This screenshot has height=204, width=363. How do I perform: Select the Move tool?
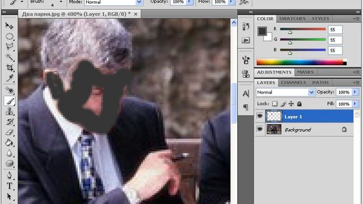(x=9, y=25)
